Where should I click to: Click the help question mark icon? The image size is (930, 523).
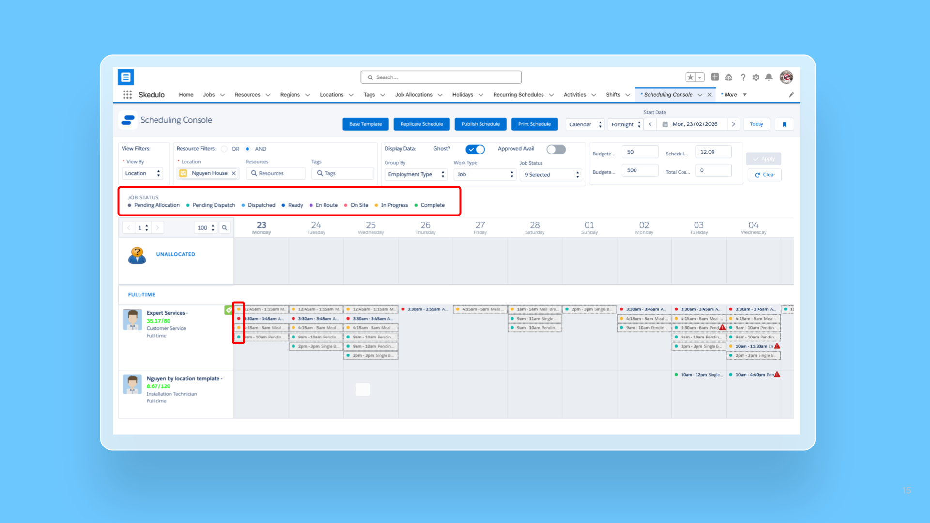[743, 77]
